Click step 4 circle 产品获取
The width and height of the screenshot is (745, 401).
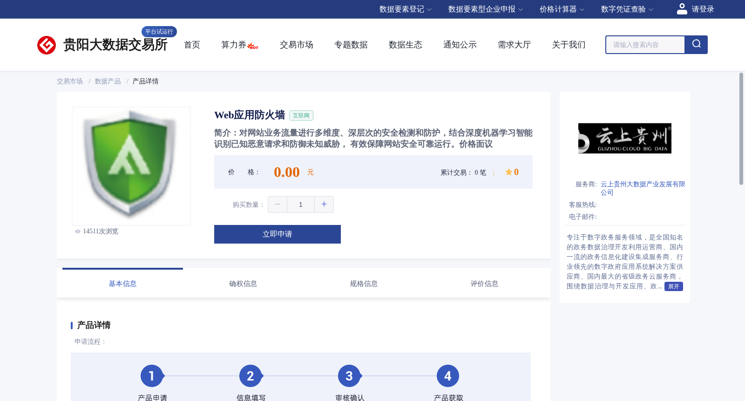448,376
